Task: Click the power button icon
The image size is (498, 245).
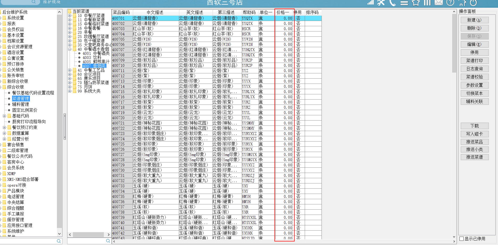Action: tap(473, 3)
